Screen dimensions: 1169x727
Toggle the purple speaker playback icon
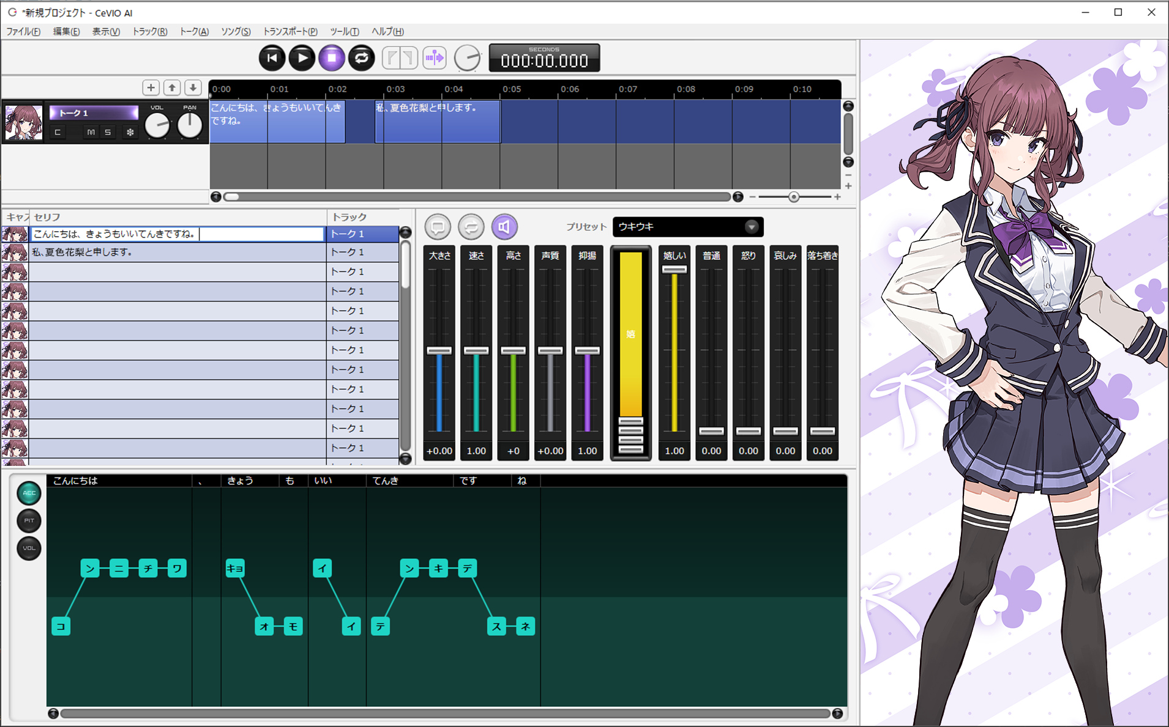point(504,227)
